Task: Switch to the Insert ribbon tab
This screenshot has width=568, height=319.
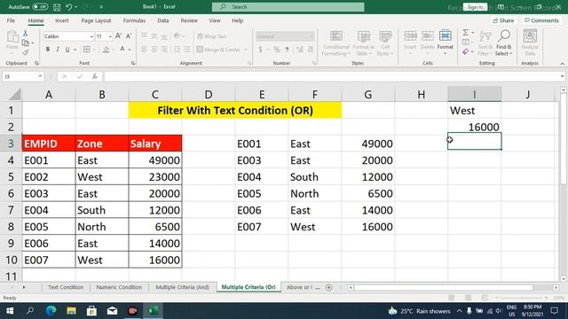Action: tap(62, 20)
